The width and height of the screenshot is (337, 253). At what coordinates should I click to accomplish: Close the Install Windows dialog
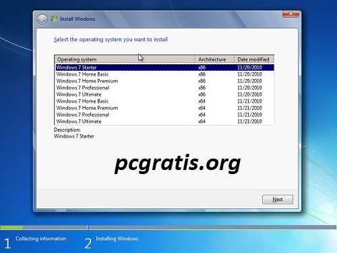coord(290,14)
